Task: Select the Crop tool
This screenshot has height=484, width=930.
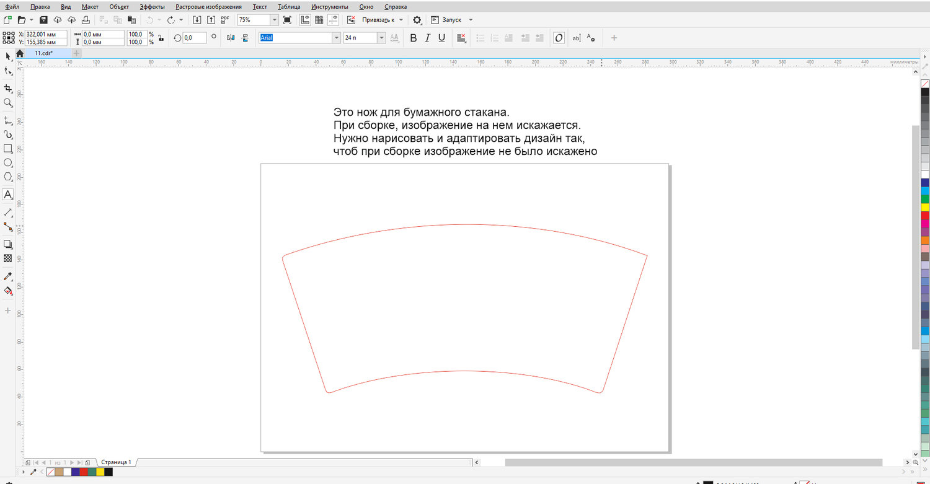Action: [8, 89]
